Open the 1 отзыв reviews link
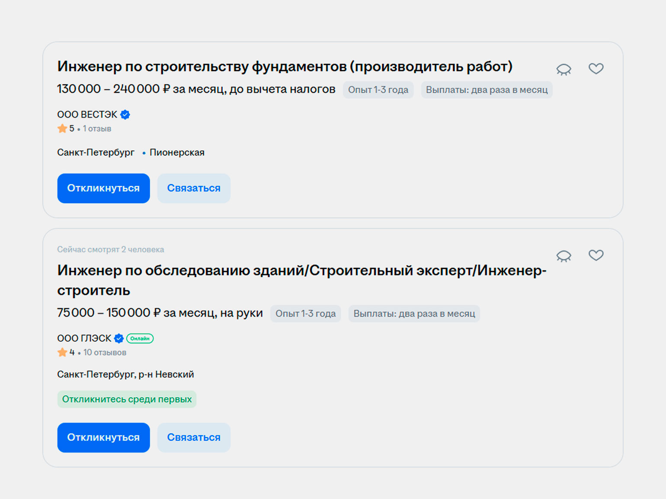The height and width of the screenshot is (499, 666). click(x=97, y=129)
